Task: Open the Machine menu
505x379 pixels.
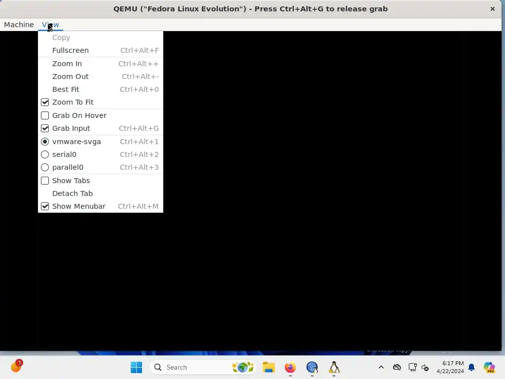Action: click(19, 25)
